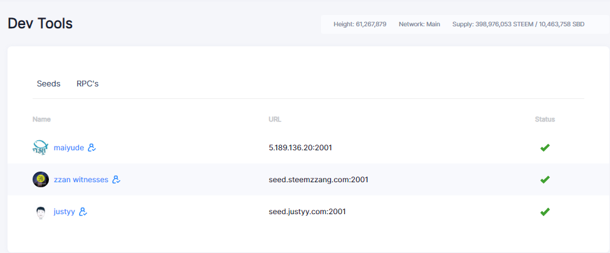Click green status checkmark for maiyude
This screenshot has width=610, height=253.
click(545, 148)
